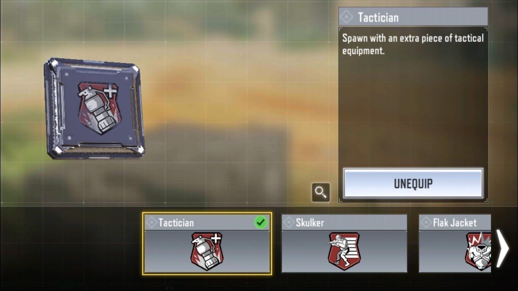Click the diamond icon on Flak Jacket header
This screenshot has height=291, width=518.
click(426, 222)
